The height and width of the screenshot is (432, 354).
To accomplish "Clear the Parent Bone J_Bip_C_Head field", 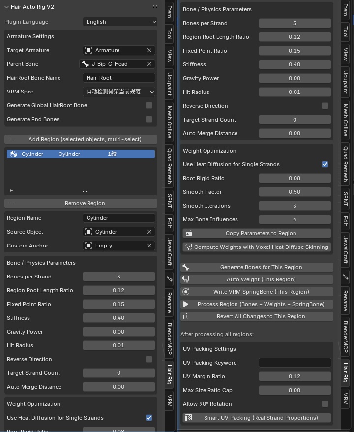I will click(x=149, y=64).
